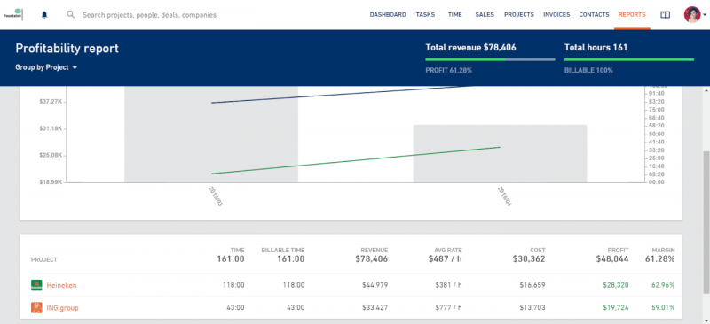
Task: Sort by the REVENUE column header
Action: pyautogui.click(x=374, y=250)
